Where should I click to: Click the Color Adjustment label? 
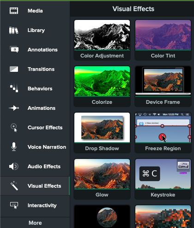(x=102, y=56)
